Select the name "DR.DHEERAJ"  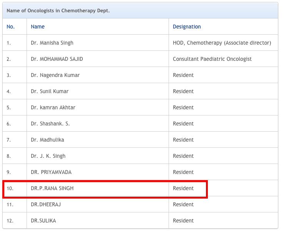coord(46,204)
